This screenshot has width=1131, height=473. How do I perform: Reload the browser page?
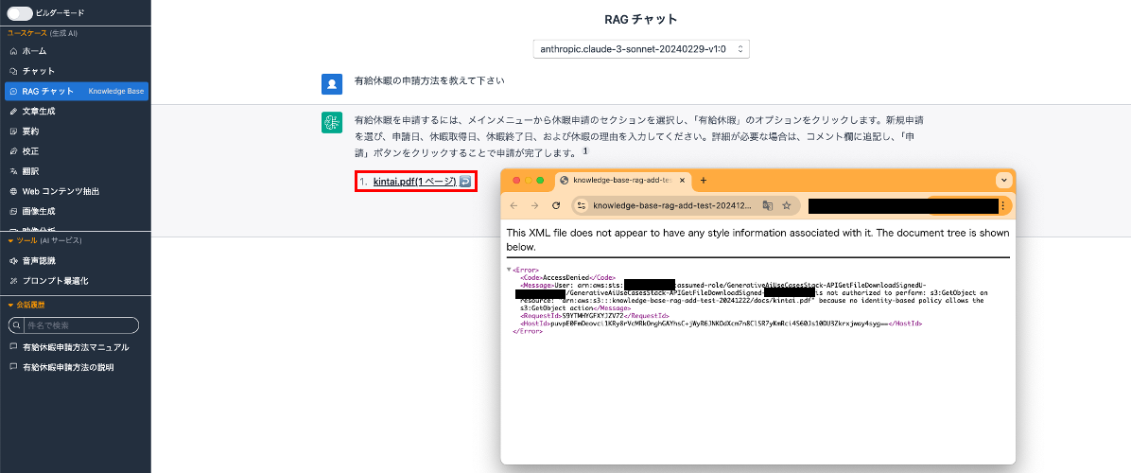[x=556, y=205]
